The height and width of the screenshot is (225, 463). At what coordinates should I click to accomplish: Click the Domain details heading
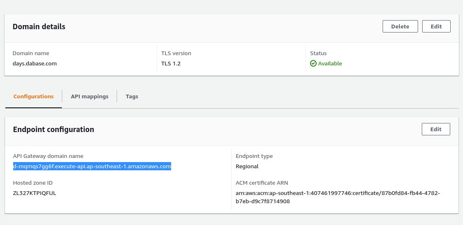pos(39,27)
